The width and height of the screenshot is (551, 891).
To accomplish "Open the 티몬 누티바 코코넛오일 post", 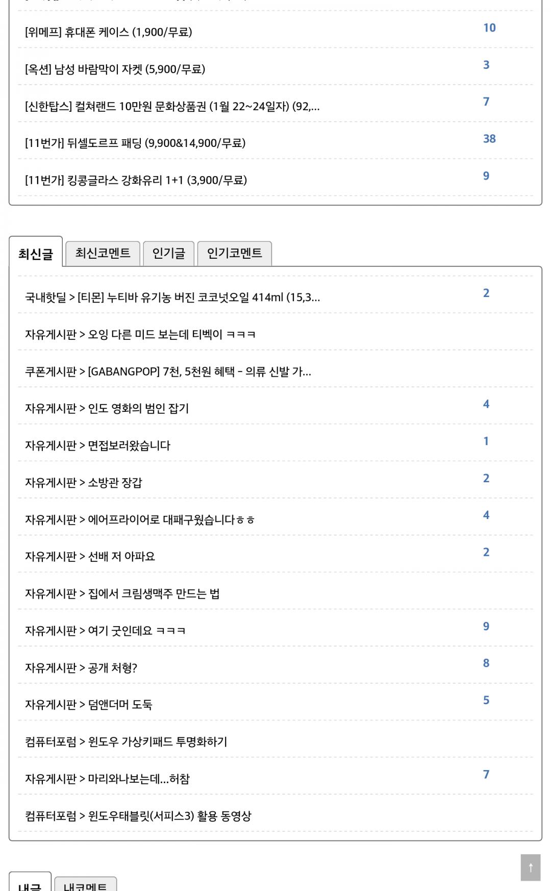I will [172, 298].
